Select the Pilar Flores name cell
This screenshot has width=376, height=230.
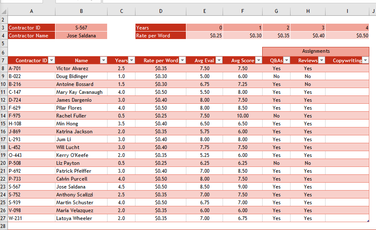pyautogui.click(x=81, y=108)
